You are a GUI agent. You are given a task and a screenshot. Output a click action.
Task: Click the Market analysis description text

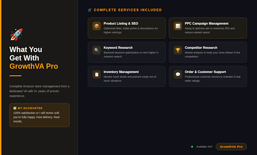pos(212,55)
